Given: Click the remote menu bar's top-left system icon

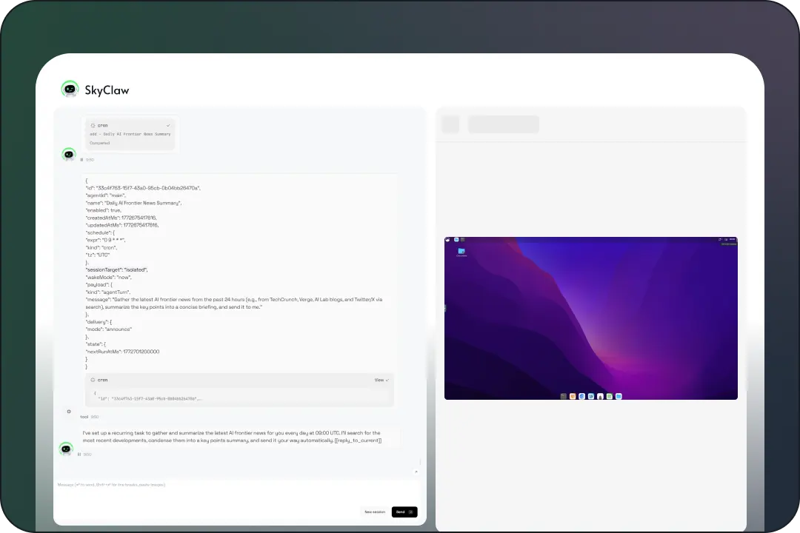Looking at the screenshot, I should pyautogui.click(x=449, y=239).
